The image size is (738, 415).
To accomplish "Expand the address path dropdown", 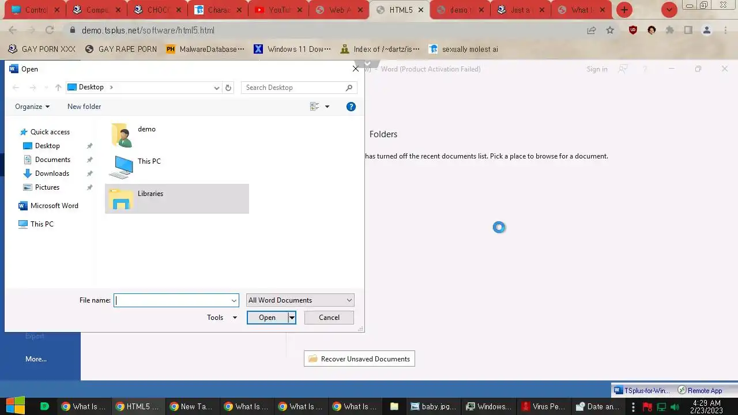I will tap(217, 88).
